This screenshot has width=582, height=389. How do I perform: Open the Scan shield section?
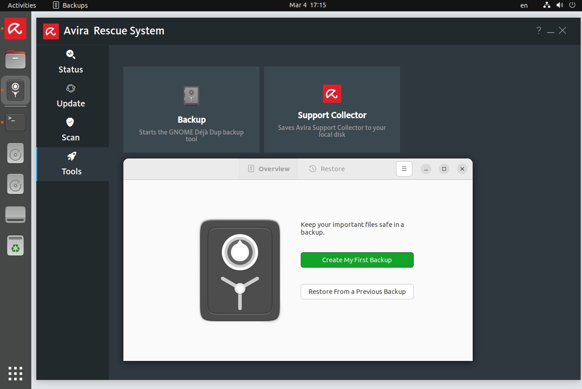[71, 130]
